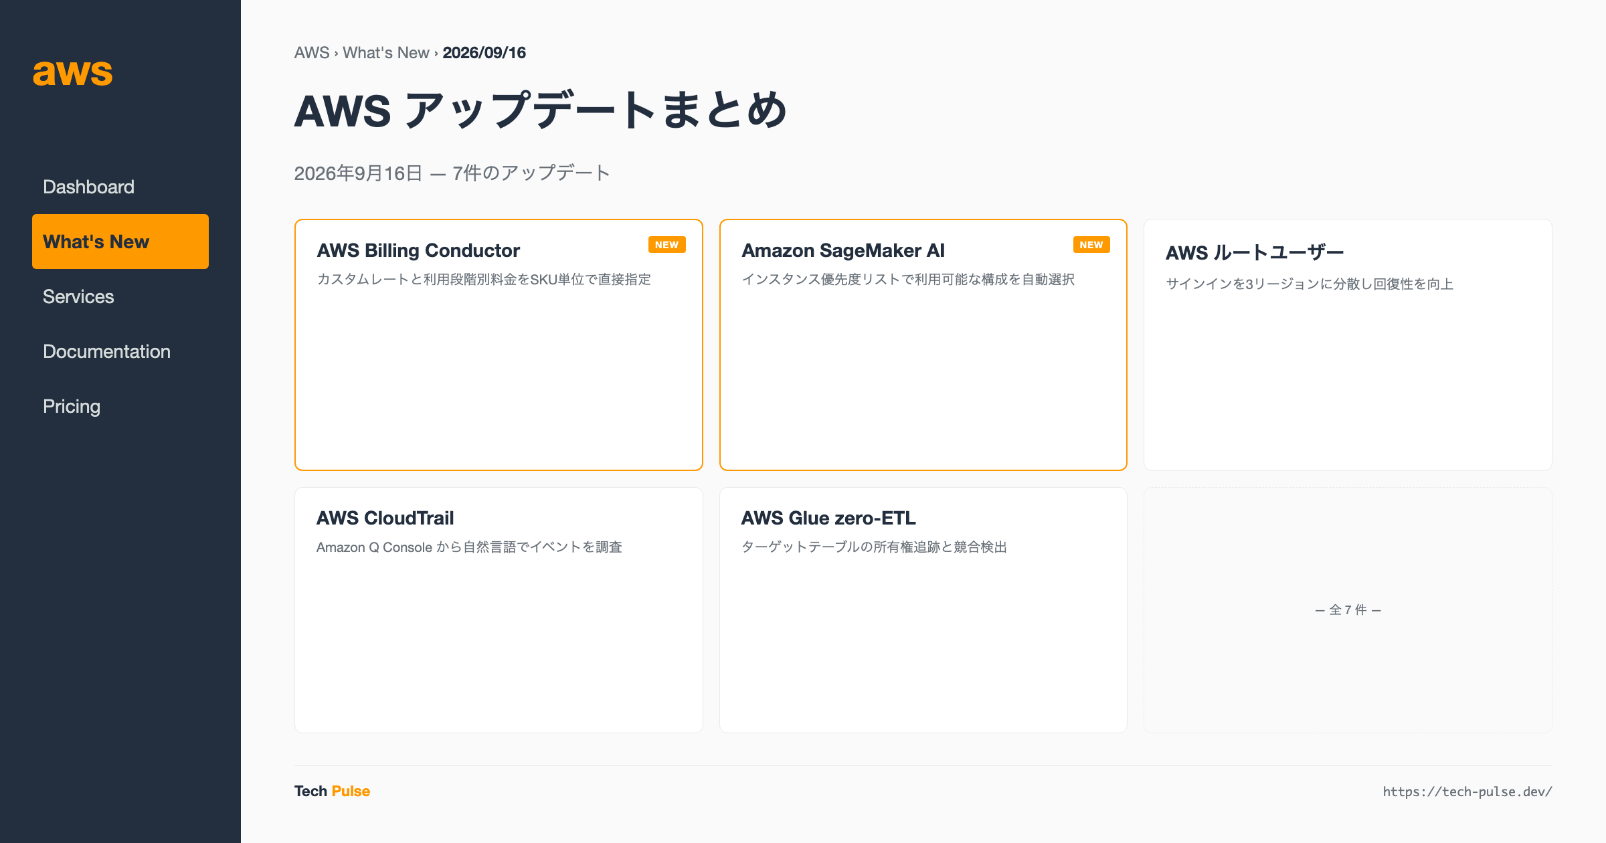Click the NEW badge on SageMaker AI
Image resolution: width=1606 pixels, height=843 pixels.
(1091, 245)
